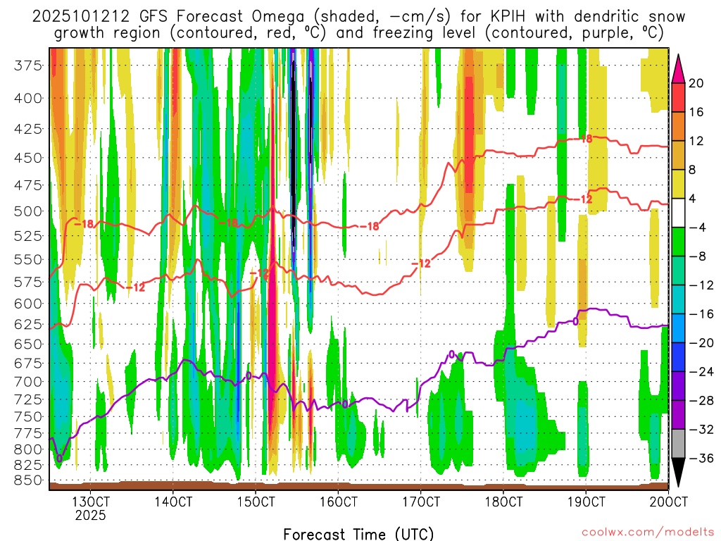The width and height of the screenshot is (721, 541).
Task: Click the 775 pressure label
Action: [x=27, y=433]
